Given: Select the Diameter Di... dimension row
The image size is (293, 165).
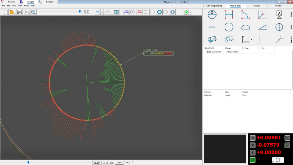Looking at the screenshot, I should tap(239, 52).
